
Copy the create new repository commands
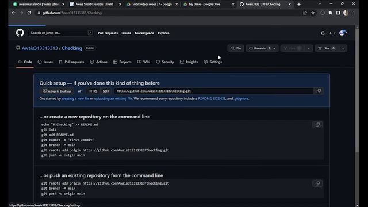[x=317, y=125]
